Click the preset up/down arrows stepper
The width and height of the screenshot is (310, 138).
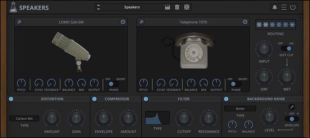[x=99, y=7]
